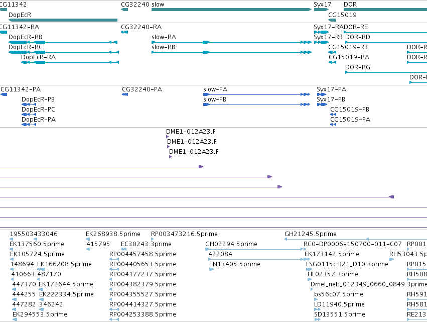
Task: Click EST label 487170
Action: point(49,275)
